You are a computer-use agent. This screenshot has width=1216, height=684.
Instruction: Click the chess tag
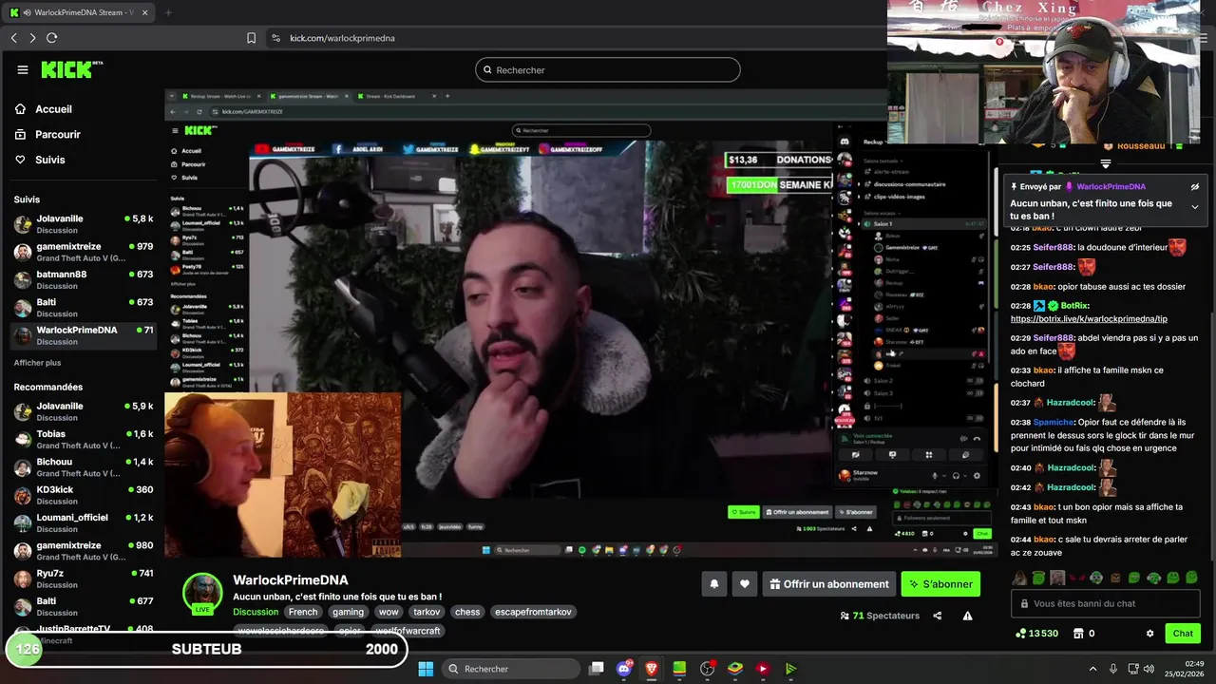tap(466, 613)
